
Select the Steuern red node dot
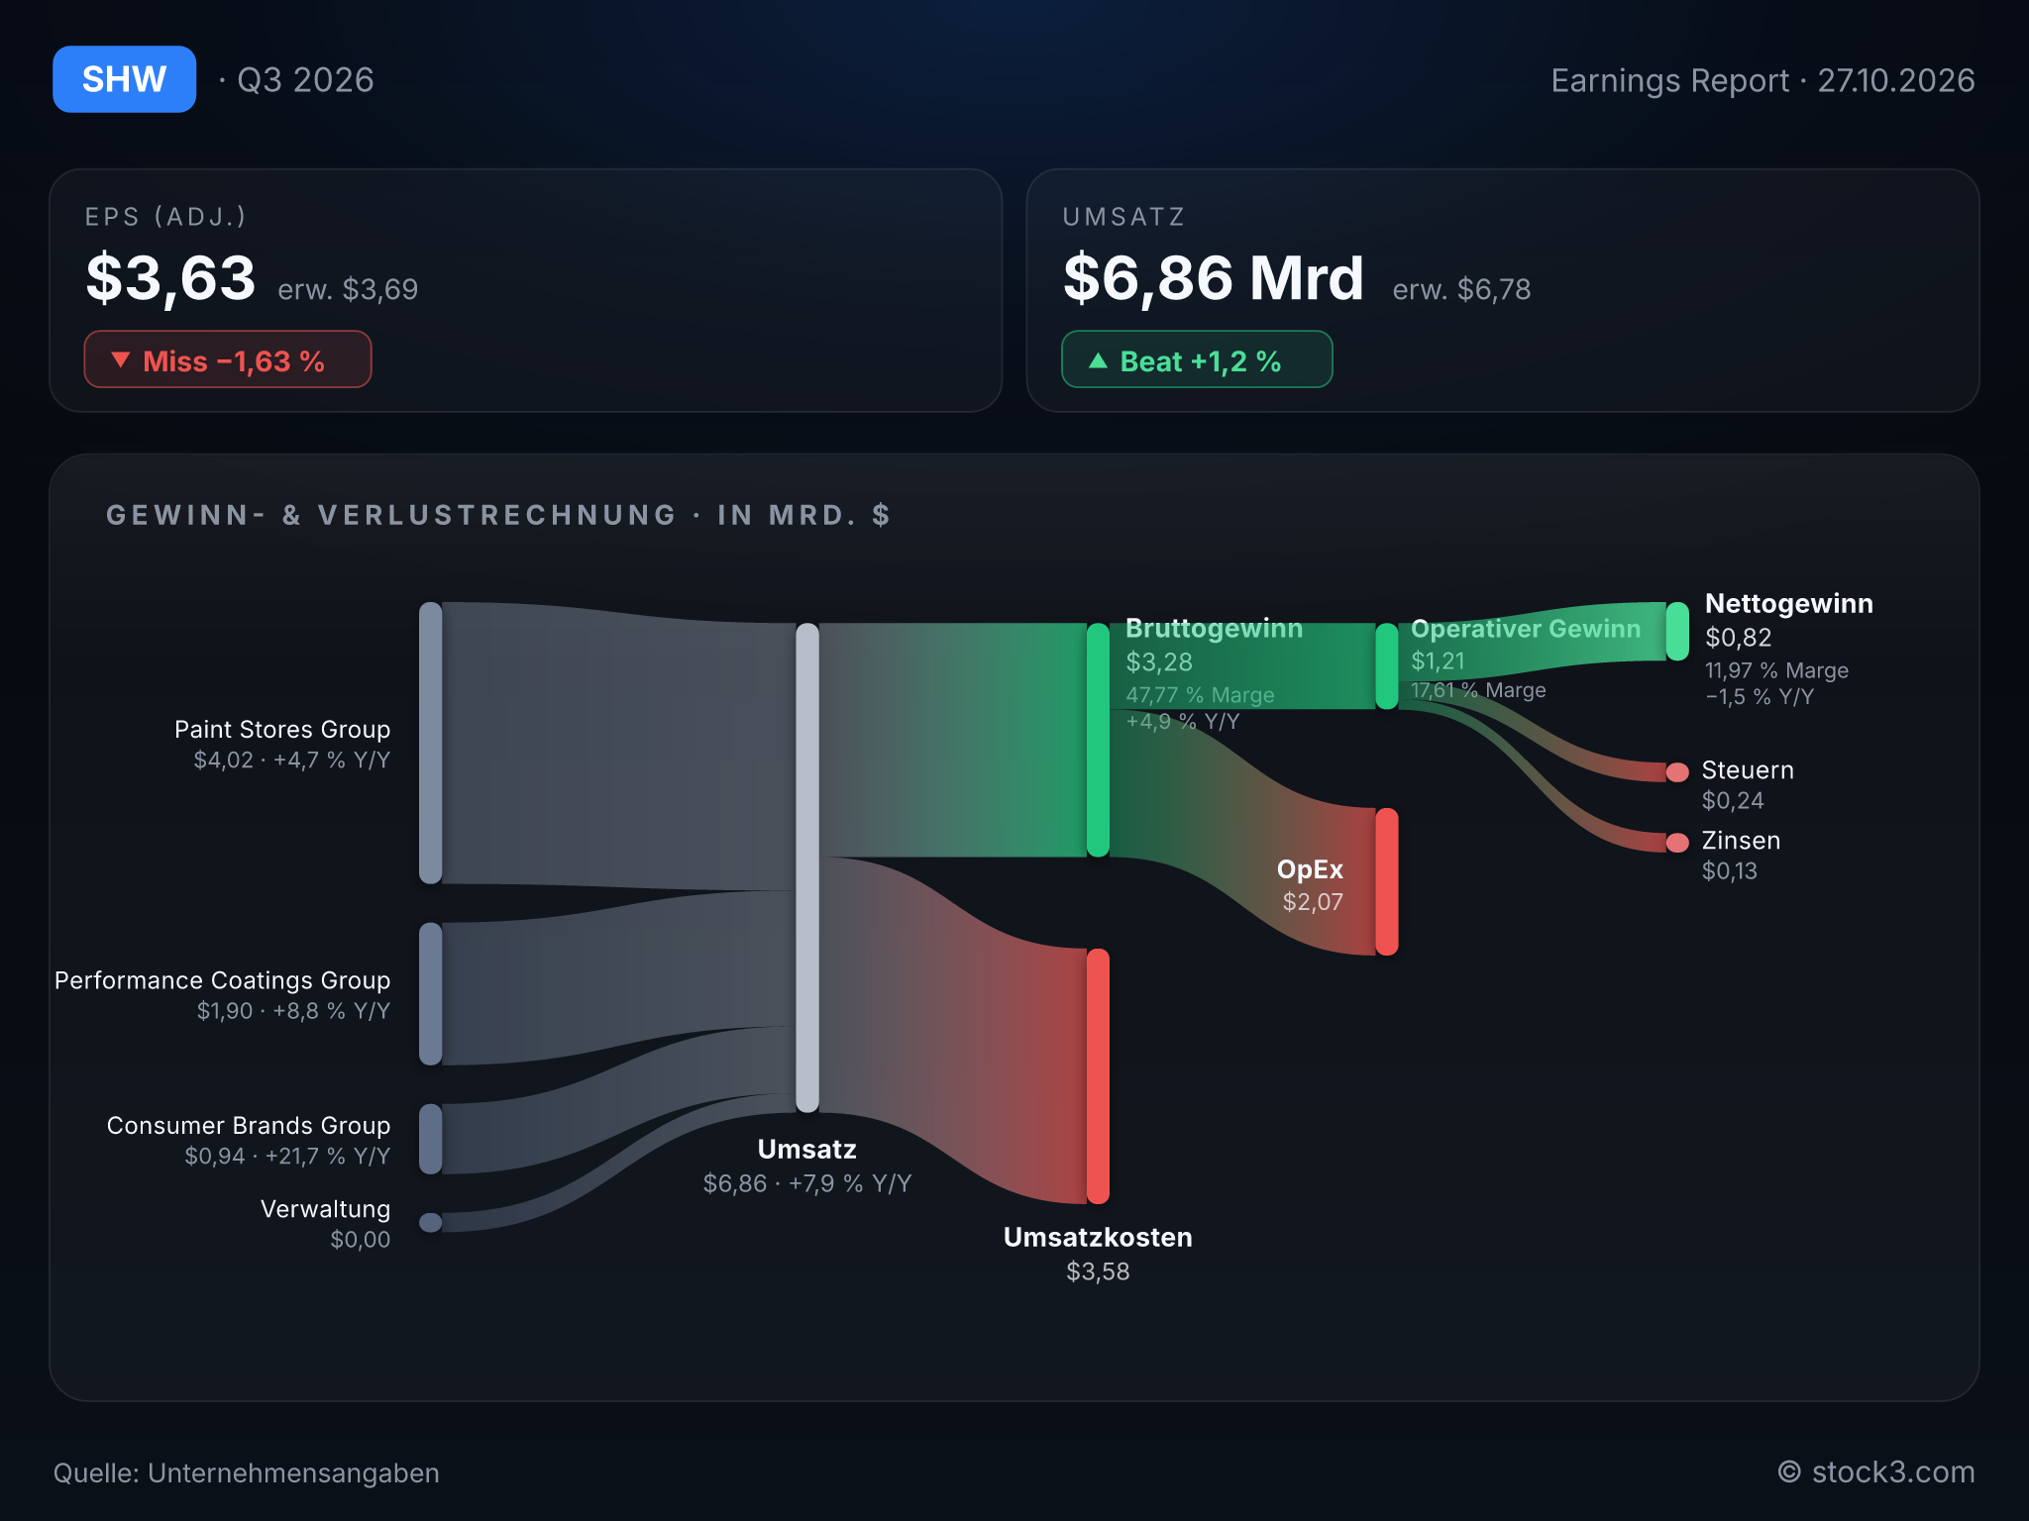click(1677, 771)
